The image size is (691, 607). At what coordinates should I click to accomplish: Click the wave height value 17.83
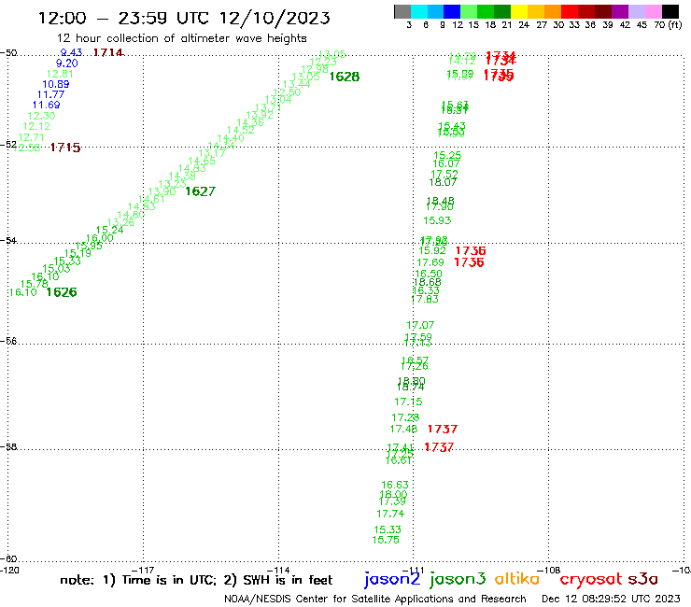point(424,300)
